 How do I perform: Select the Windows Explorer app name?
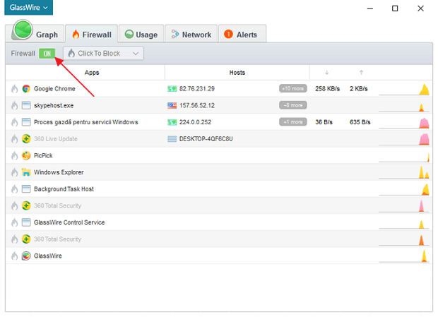59,172
